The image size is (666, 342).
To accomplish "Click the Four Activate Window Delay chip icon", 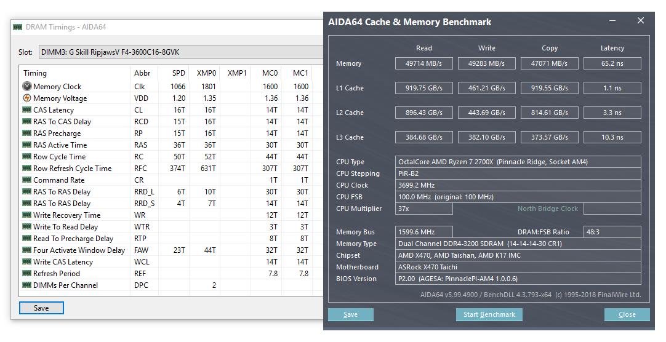I will click(26, 250).
